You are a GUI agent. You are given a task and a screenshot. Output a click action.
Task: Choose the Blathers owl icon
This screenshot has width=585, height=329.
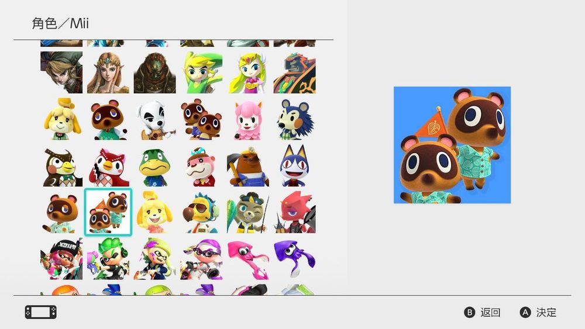(x=61, y=166)
